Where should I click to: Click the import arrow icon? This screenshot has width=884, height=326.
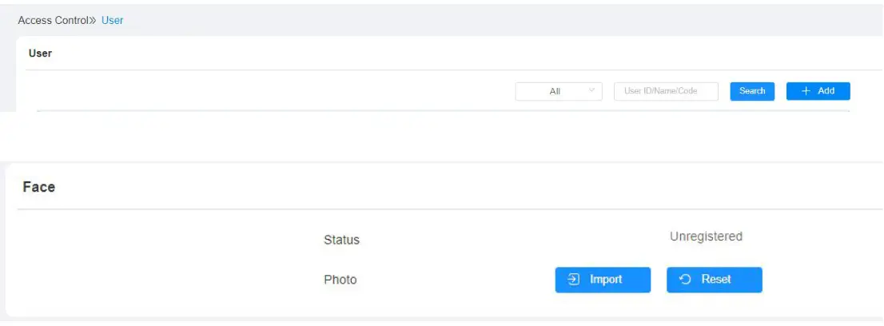tap(573, 280)
